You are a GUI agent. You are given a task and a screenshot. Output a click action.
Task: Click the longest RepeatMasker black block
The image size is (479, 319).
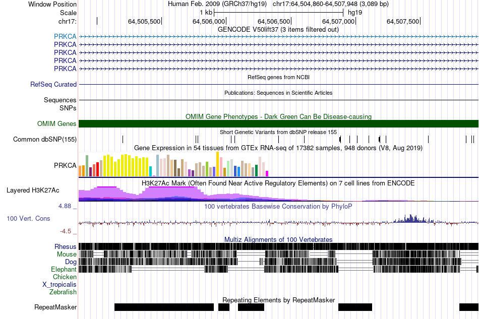164,307
